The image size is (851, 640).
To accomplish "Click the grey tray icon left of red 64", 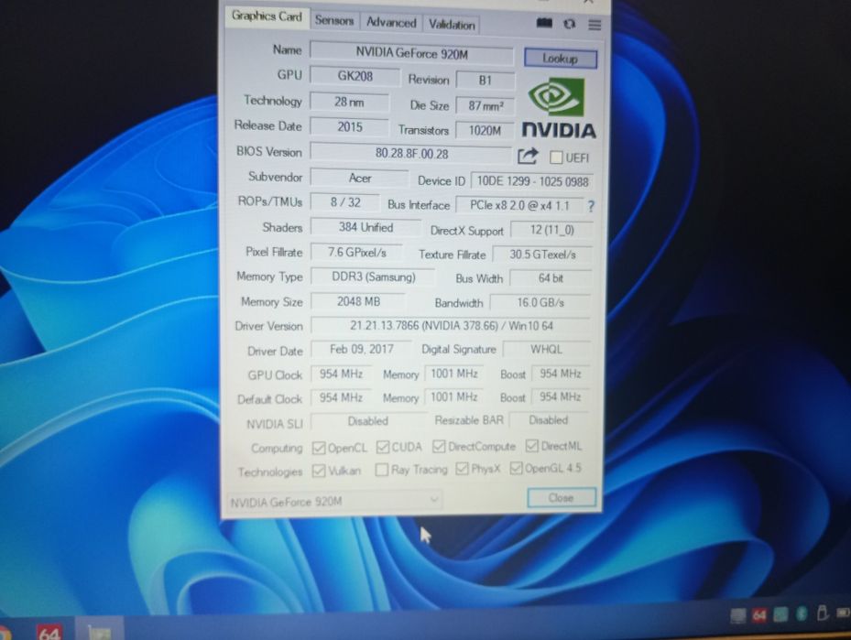I will coord(738,615).
